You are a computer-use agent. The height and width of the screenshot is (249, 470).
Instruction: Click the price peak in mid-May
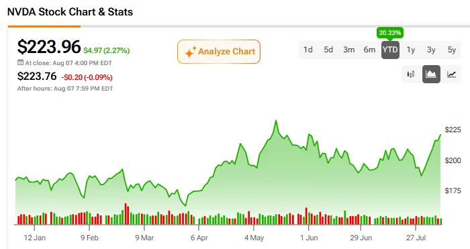click(276, 121)
